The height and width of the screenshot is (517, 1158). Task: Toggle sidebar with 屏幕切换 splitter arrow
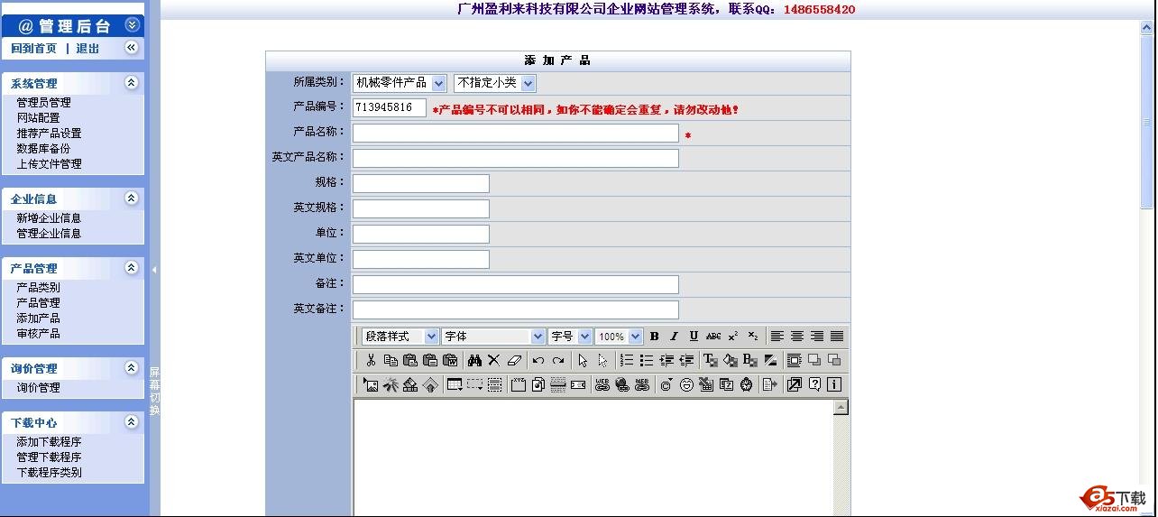(154, 270)
